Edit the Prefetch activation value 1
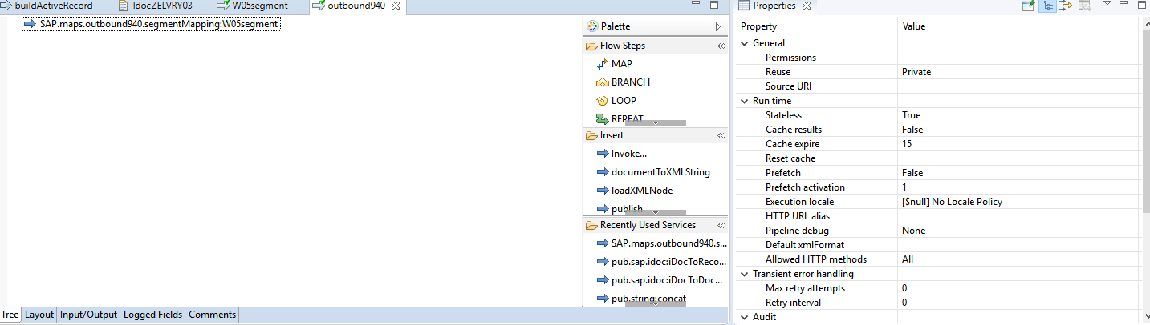Viewport: 1150px width, 325px height. pos(904,187)
